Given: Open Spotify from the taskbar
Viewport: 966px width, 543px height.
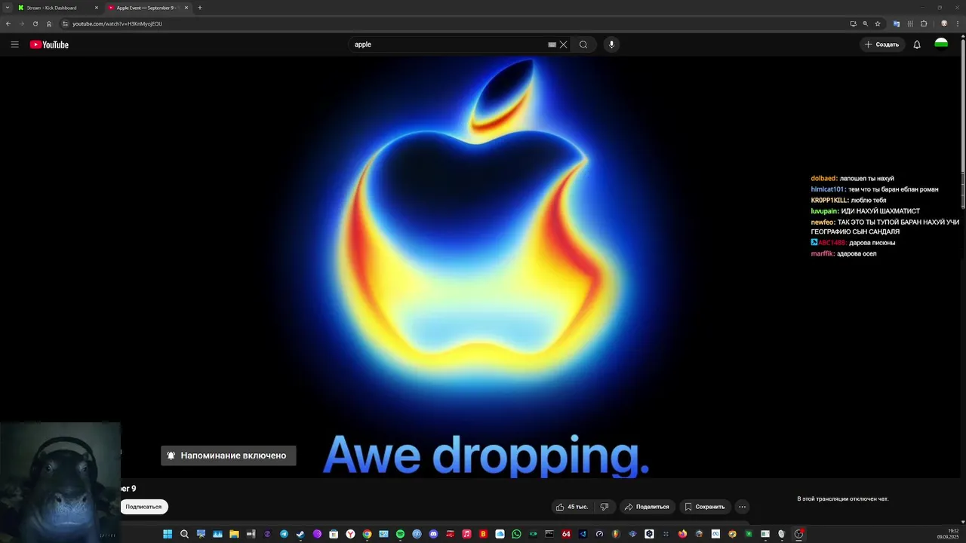Looking at the screenshot, I should pyautogui.click(x=400, y=534).
